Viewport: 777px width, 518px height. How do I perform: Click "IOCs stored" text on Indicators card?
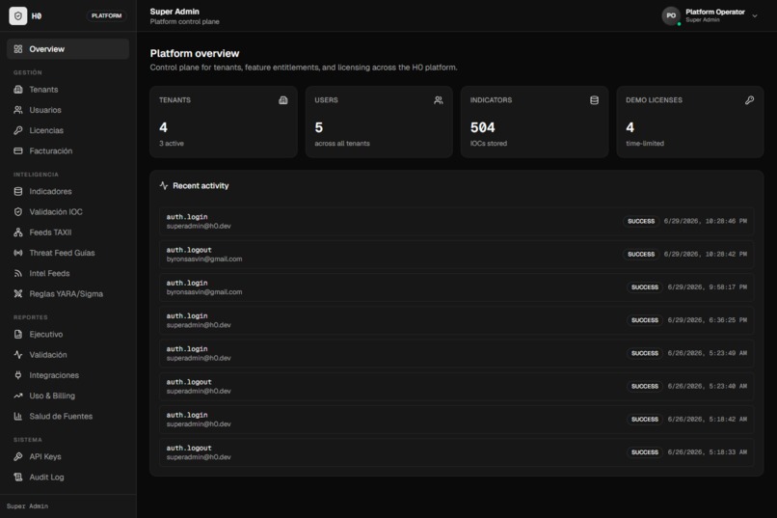(489, 144)
